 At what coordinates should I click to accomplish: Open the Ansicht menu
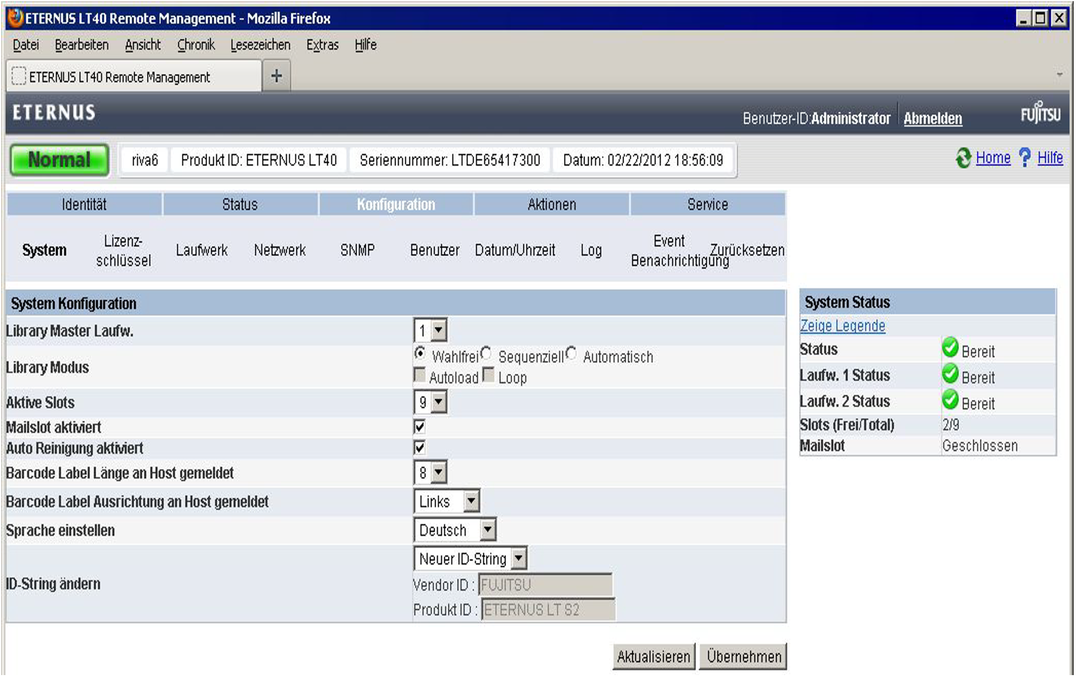point(143,45)
